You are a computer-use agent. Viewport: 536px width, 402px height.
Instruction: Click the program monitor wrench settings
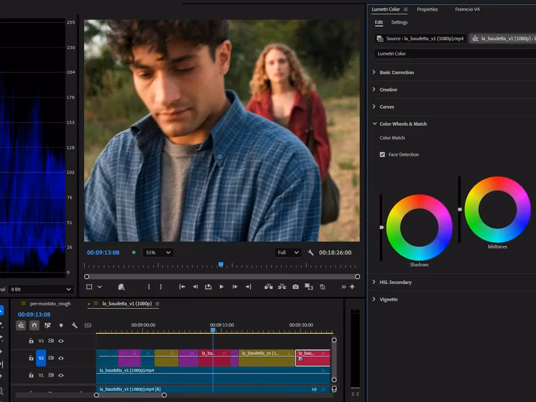(x=311, y=252)
